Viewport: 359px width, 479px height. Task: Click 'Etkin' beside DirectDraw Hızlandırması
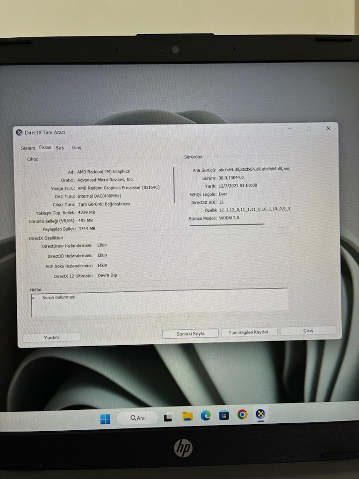(102, 245)
